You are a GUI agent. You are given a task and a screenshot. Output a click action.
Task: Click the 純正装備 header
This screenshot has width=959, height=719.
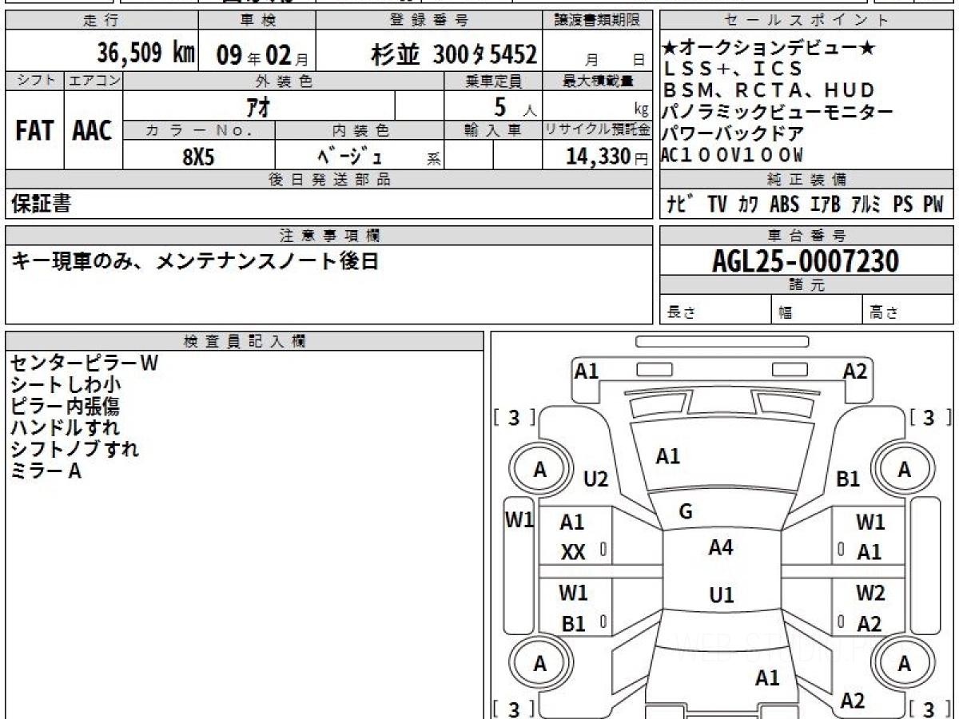807,181
